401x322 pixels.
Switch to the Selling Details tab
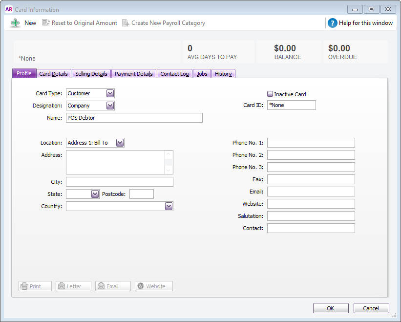[91, 73]
